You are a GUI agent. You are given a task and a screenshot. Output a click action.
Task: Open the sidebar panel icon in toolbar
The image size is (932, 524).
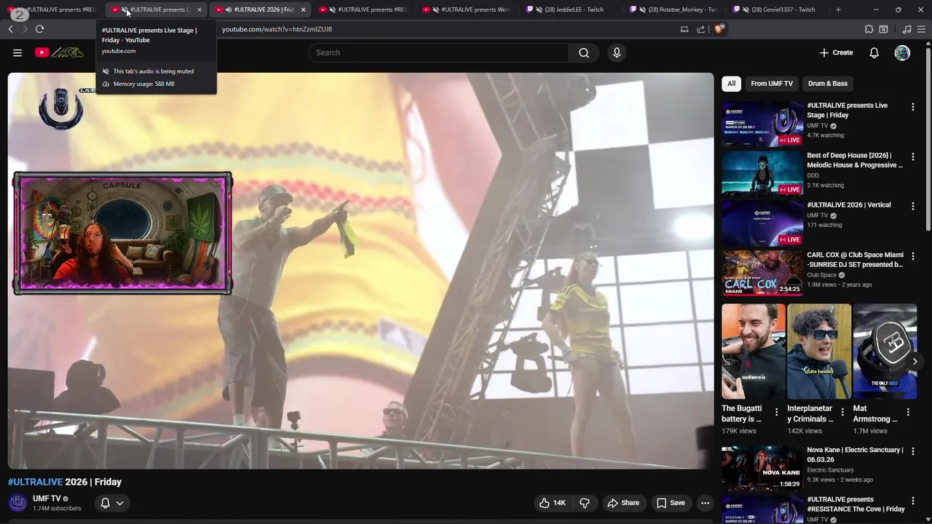point(883,29)
